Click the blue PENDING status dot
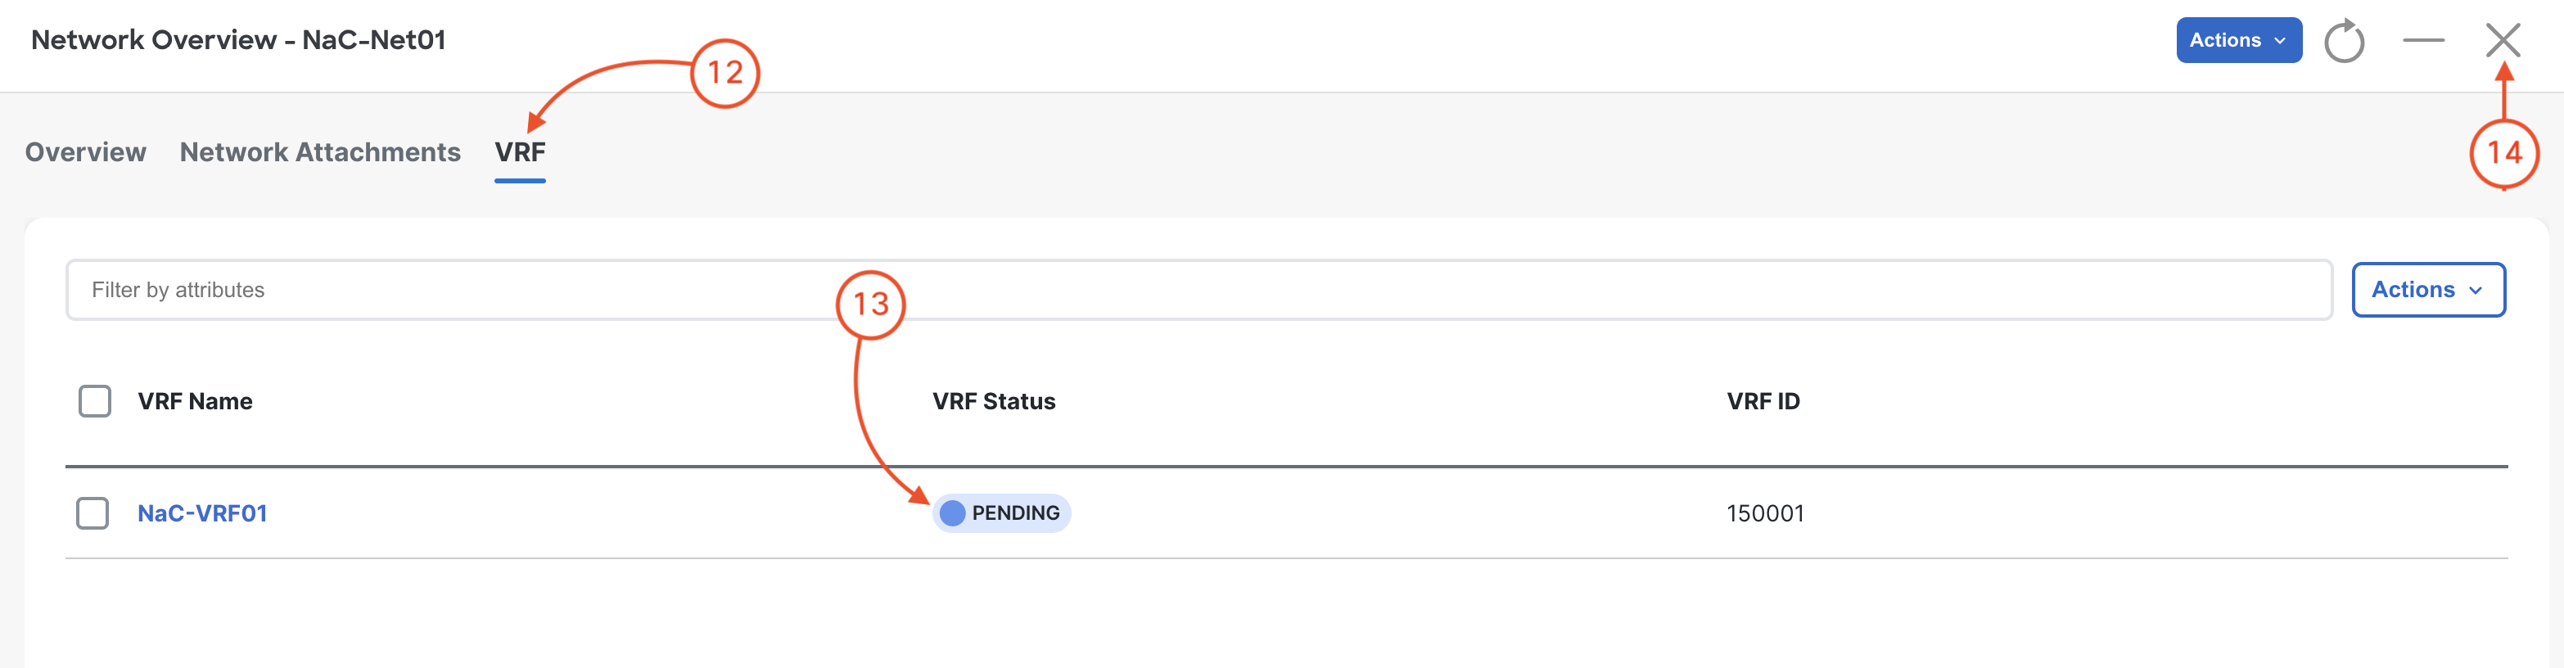Screen dimensions: 2564x668 pos(953,512)
